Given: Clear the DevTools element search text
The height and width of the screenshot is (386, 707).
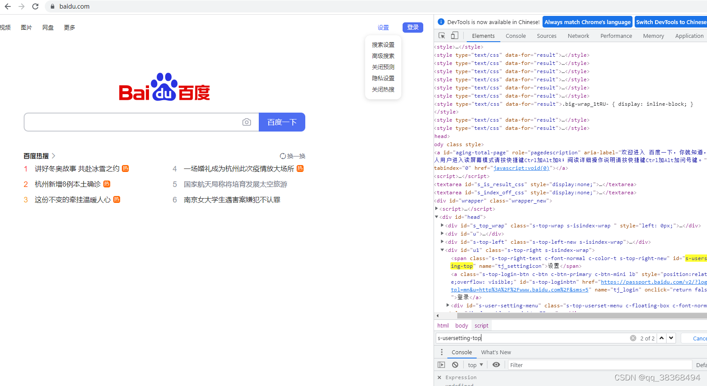Looking at the screenshot, I should (x=633, y=338).
